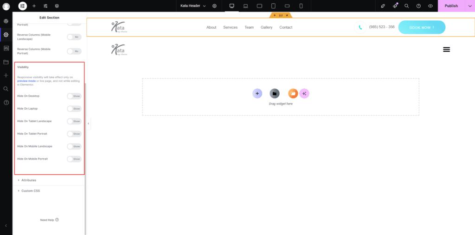Add template with dark folder button
Image resolution: width=475 pixels, height=235 pixels.
[275, 93]
